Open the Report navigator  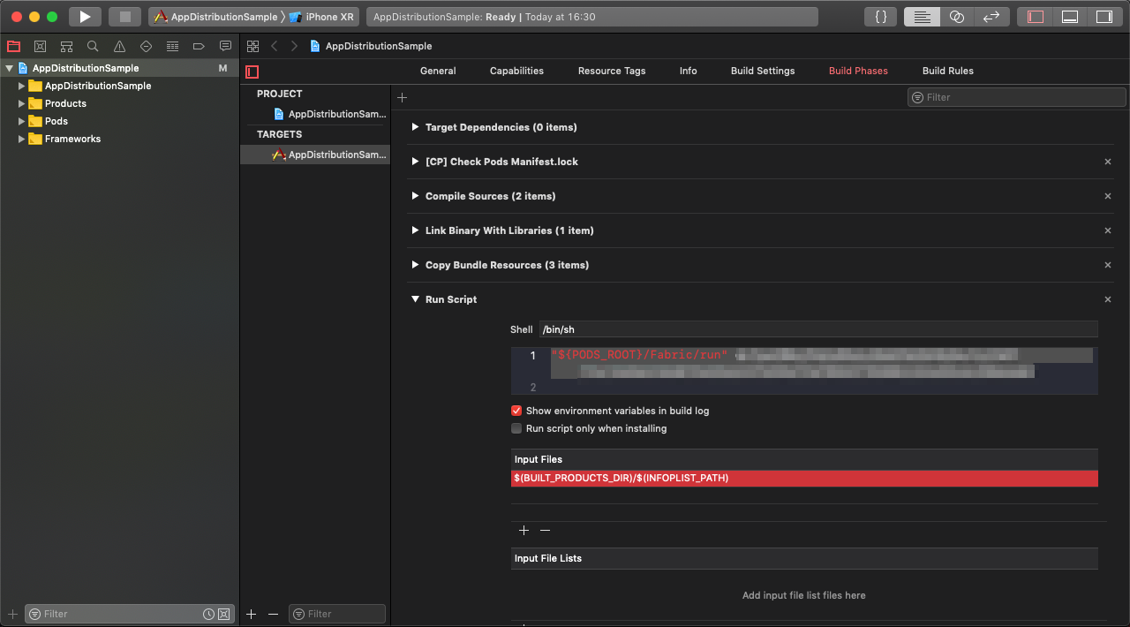click(225, 46)
